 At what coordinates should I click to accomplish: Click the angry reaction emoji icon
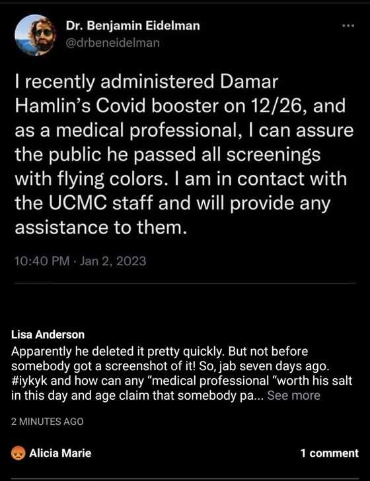pyautogui.click(x=18, y=453)
